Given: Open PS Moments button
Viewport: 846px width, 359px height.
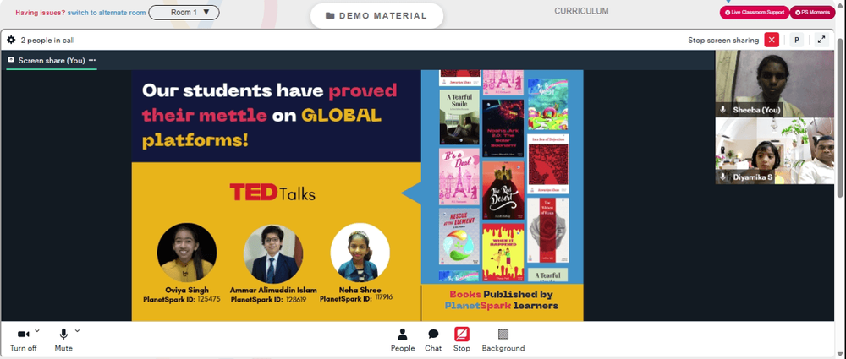Looking at the screenshot, I should tap(812, 13).
